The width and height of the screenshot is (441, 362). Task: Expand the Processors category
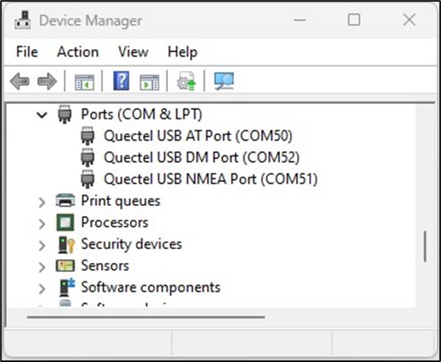[42, 224]
